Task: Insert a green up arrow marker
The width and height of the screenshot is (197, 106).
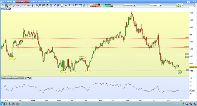Action: point(73,5)
